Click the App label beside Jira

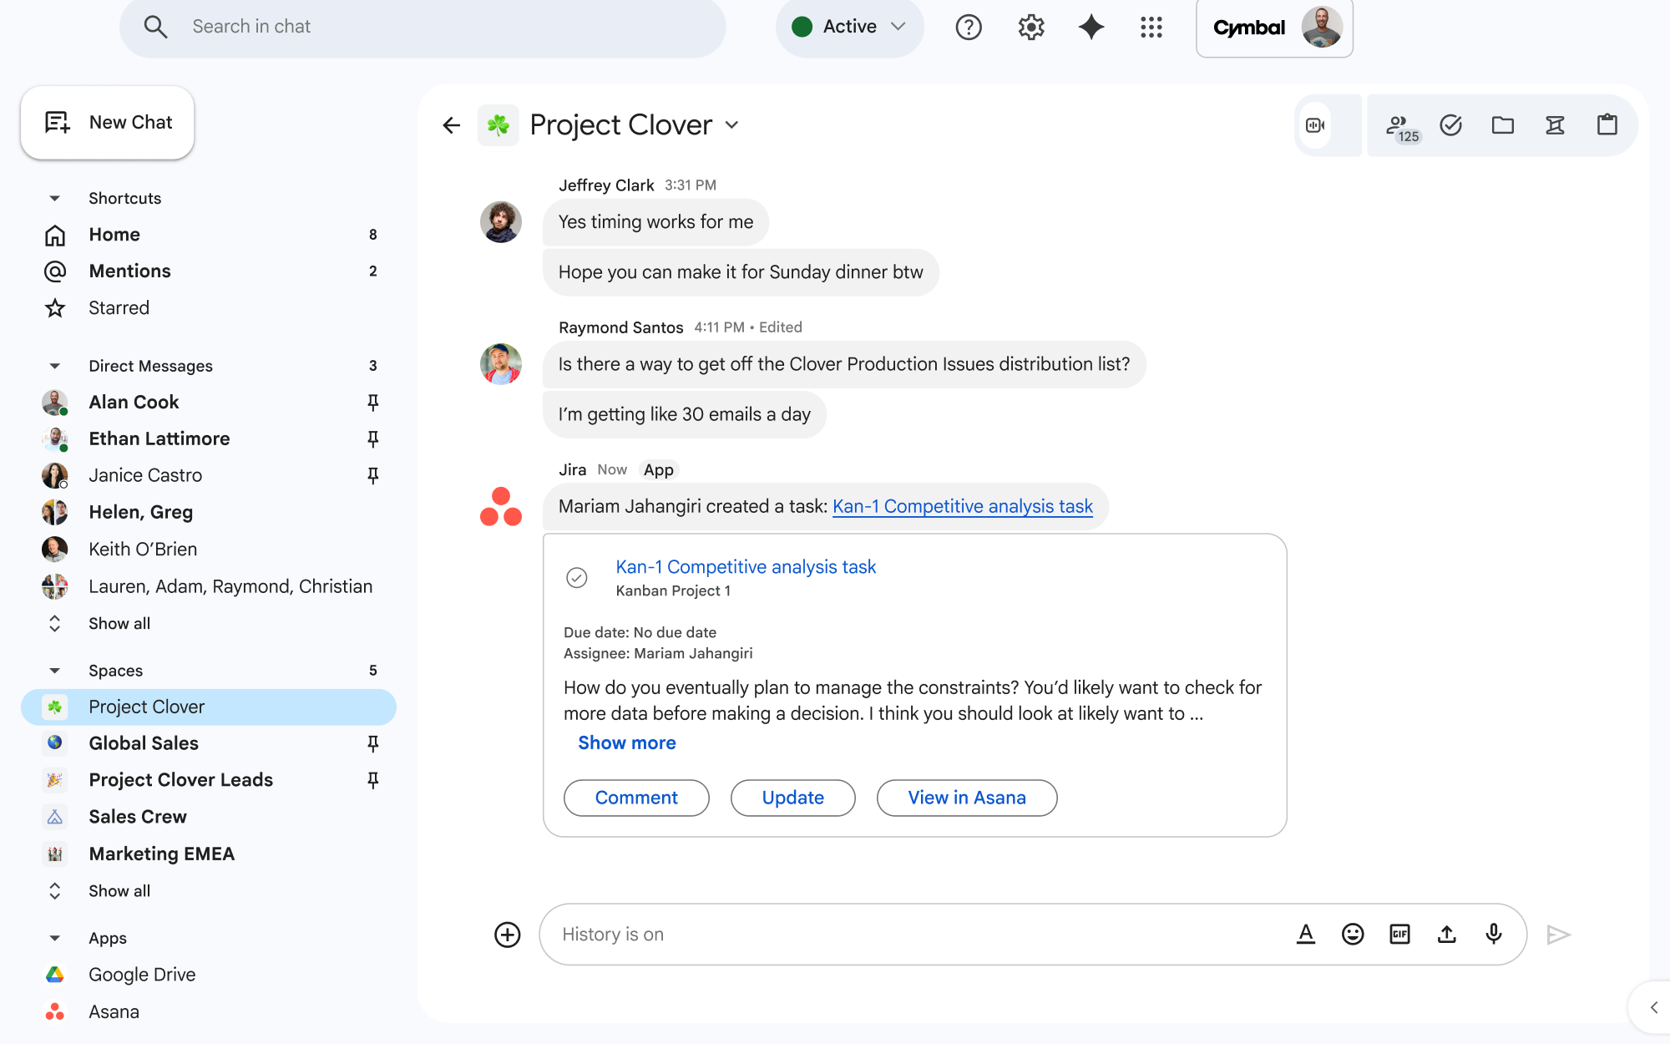(x=658, y=470)
